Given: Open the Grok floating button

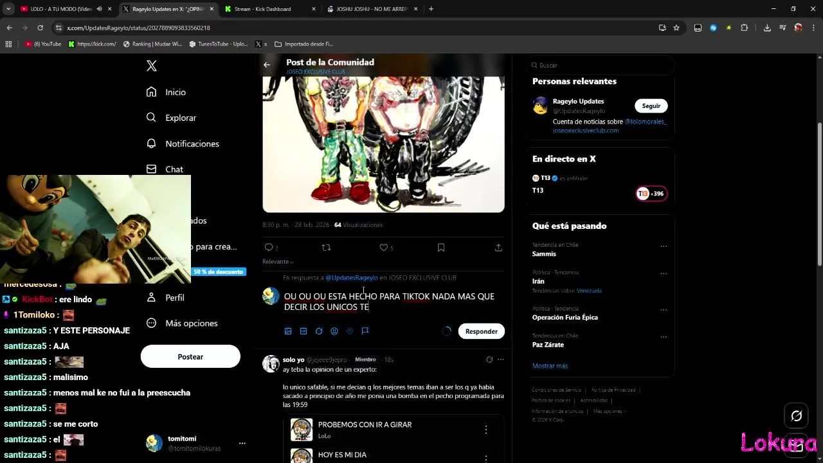Looking at the screenshot, I should 797,416.
